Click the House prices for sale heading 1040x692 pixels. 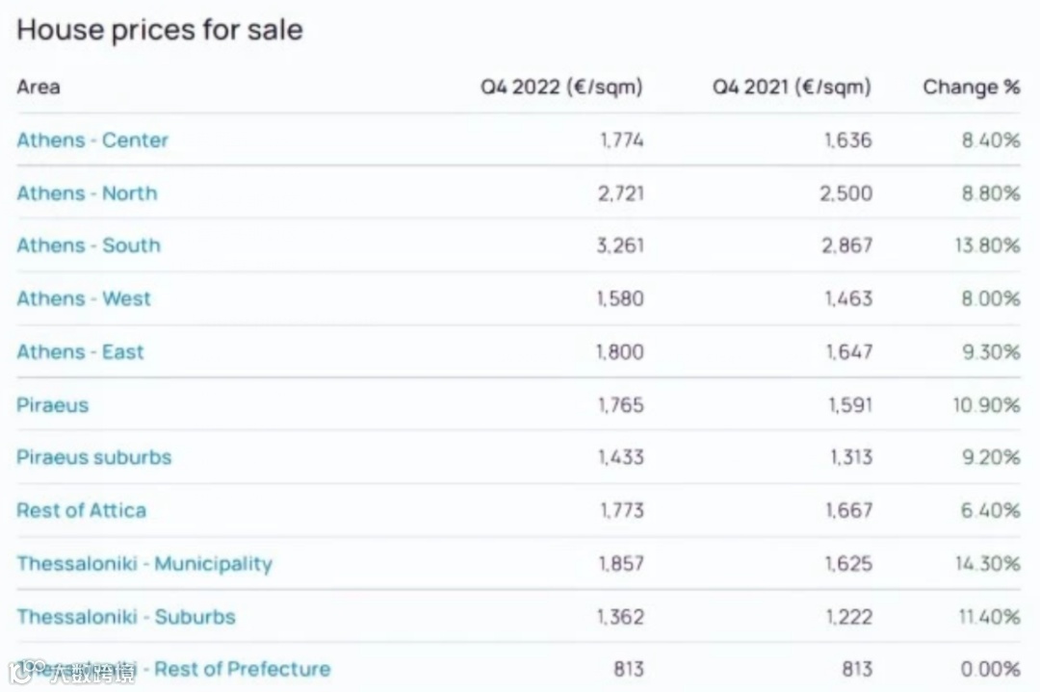click(x=160, y=30)
